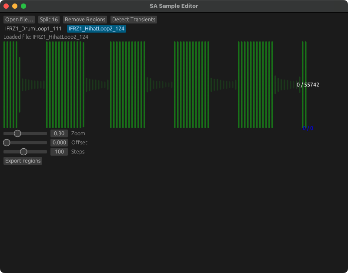Screen dimensions: 348x273
Task: Select the IFRZ1_HihatLoop2_124 tab
Action: click(97, 29)
